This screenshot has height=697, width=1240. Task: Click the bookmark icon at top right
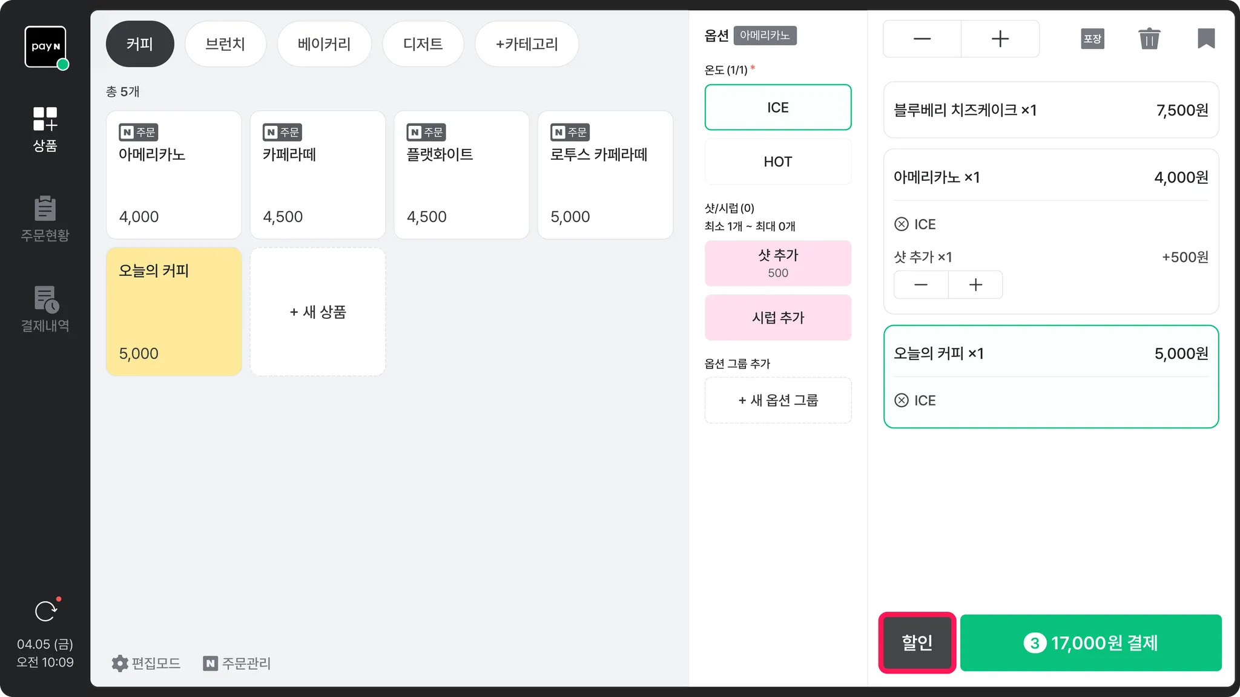pos(1205,39)
